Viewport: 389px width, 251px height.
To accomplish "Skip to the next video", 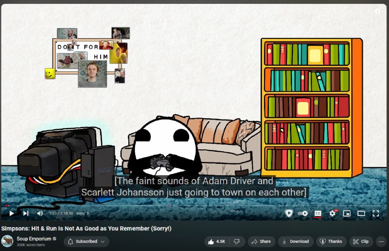I will pos(26,213).
